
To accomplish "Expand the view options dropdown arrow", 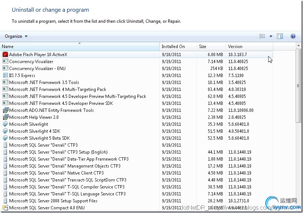I will pos(271,36).
